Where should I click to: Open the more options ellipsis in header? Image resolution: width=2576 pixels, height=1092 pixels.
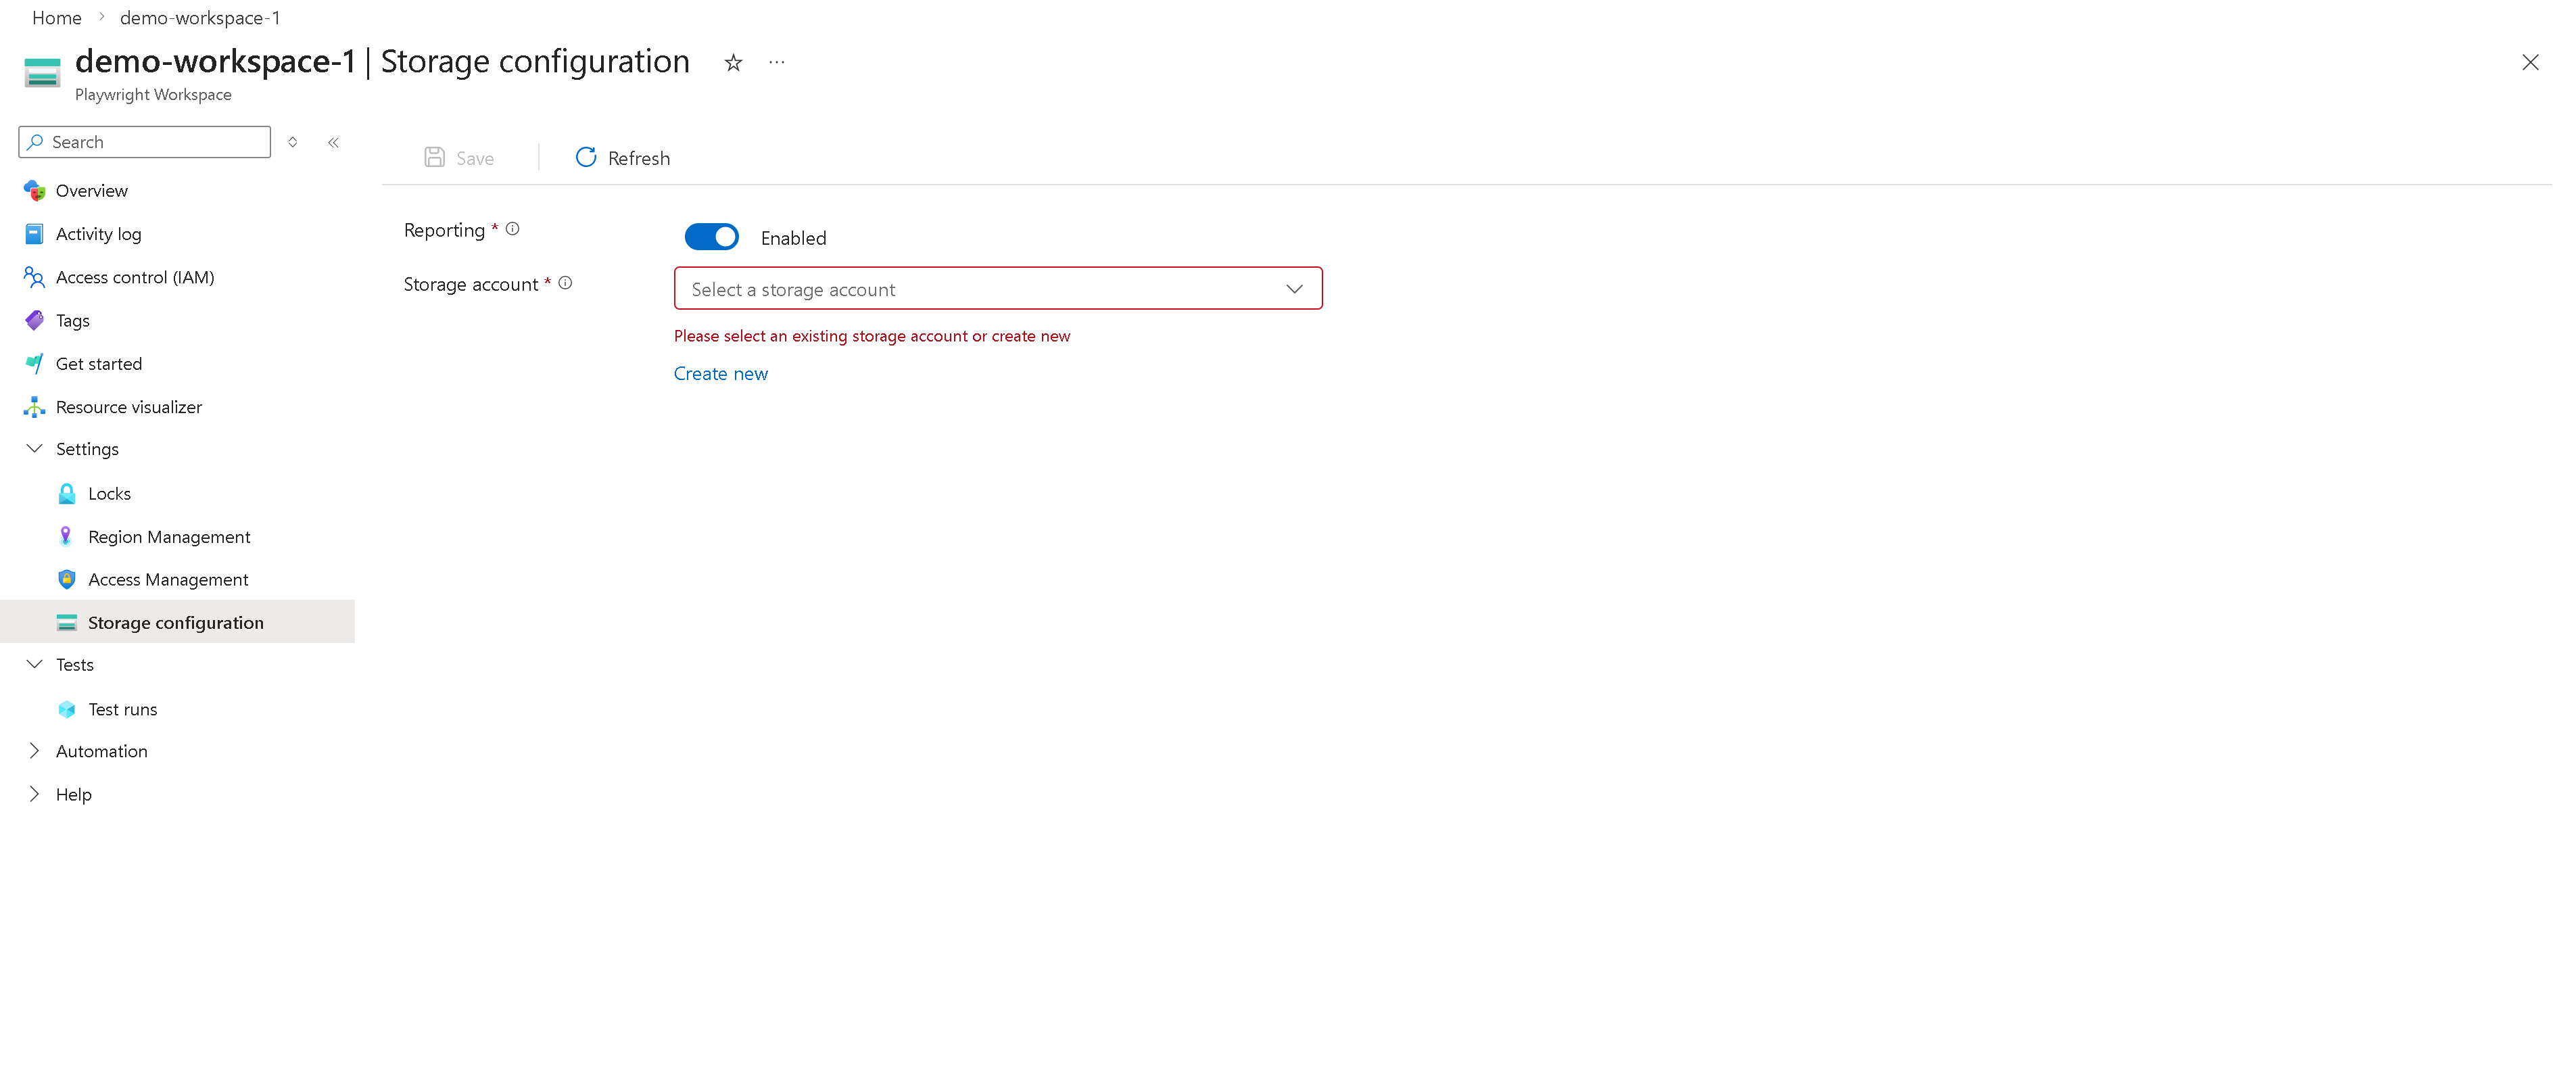click(777, 62)
